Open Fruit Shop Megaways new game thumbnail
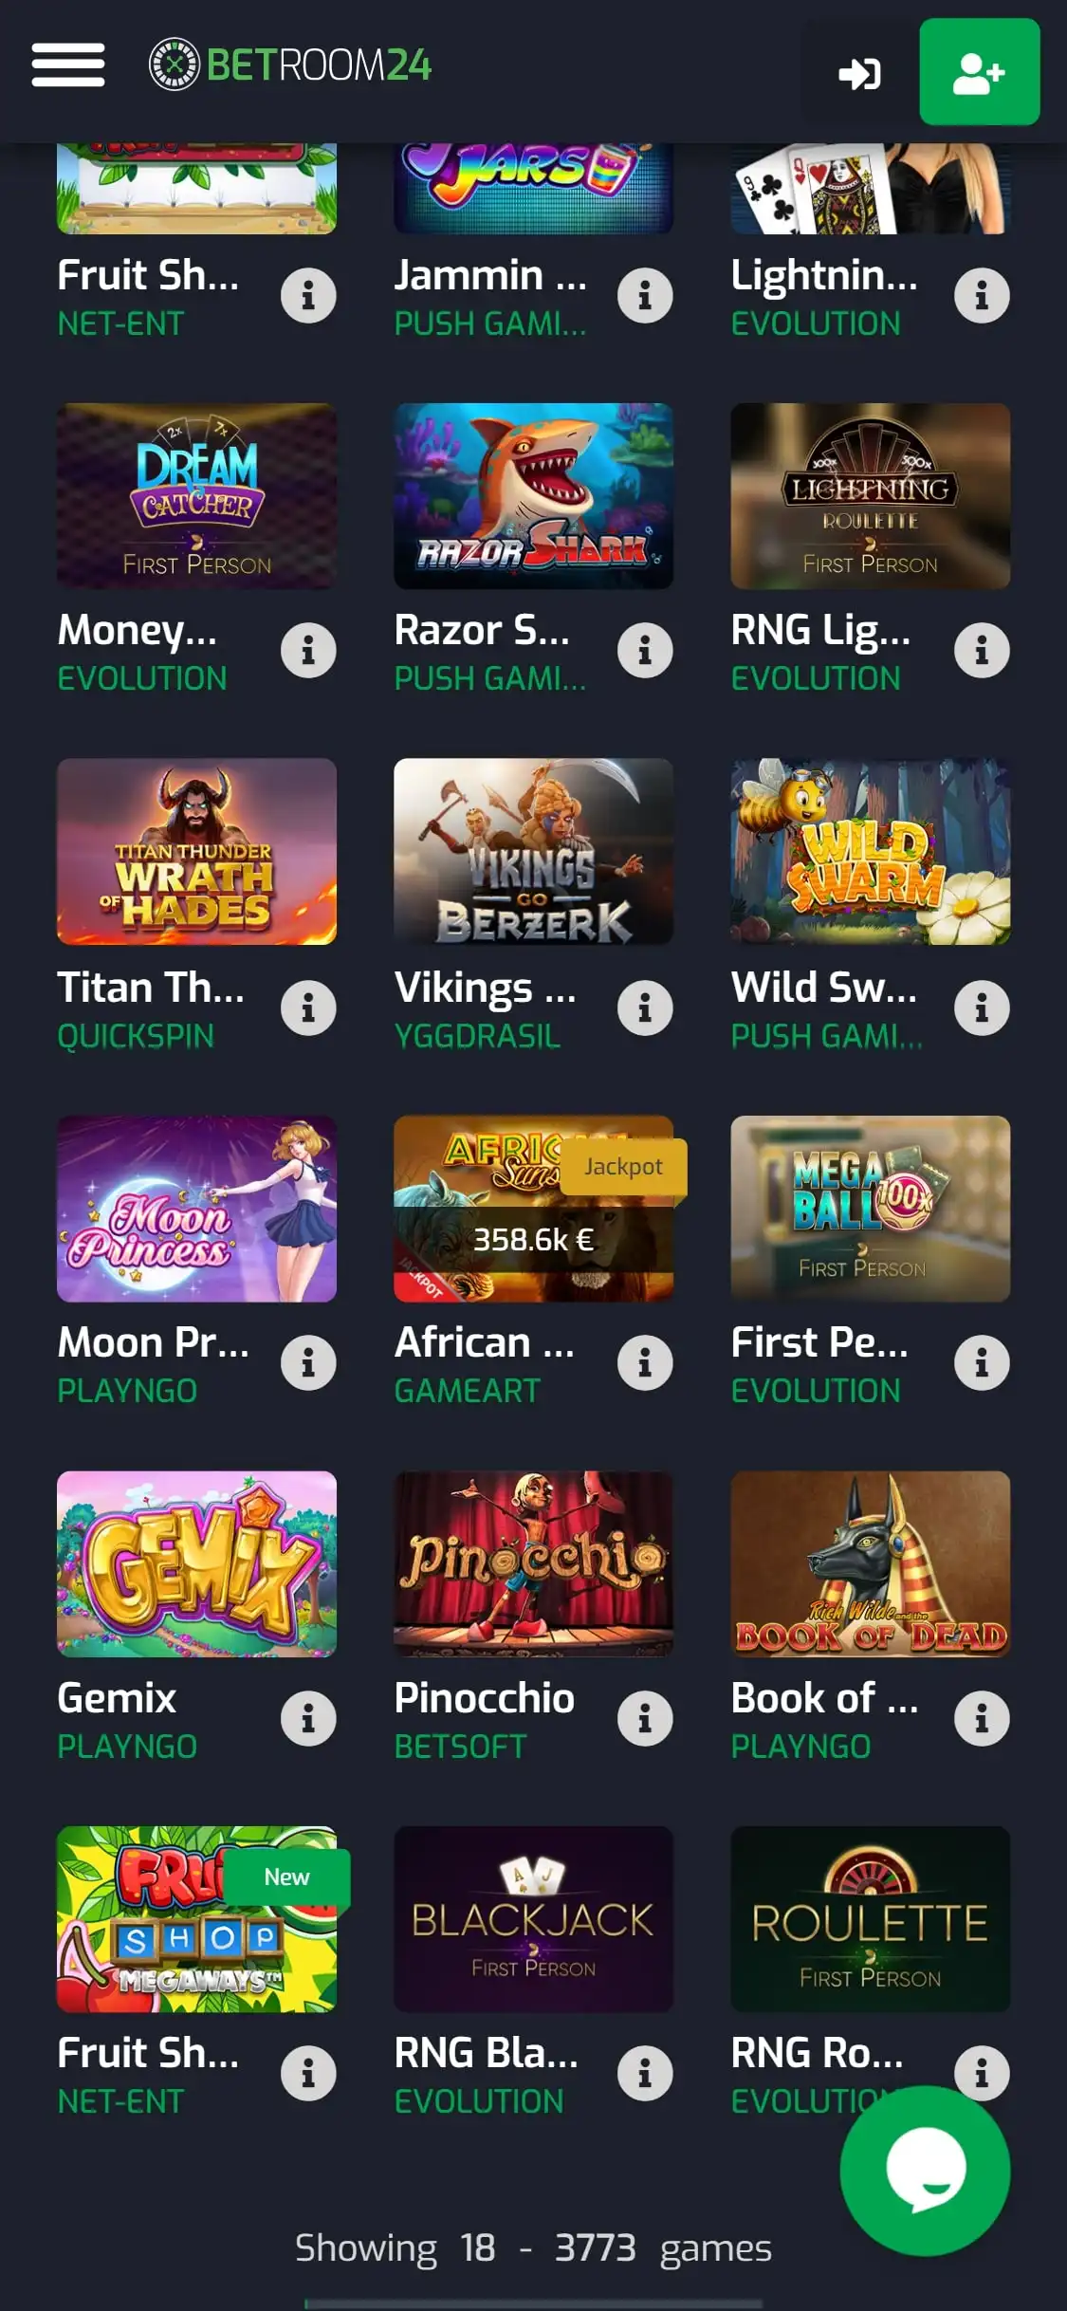Screen dimensions: 1067x2311 point(196,1919)
